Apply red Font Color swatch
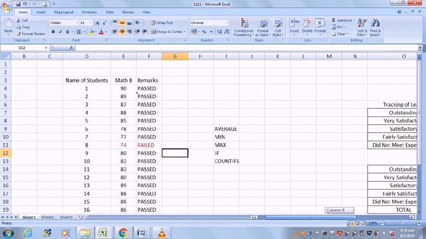Screen dimensions: 426x239 click(101, 32)
